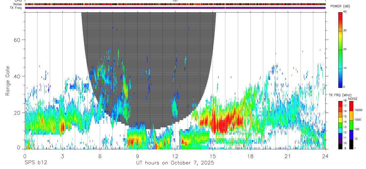This screenshot has height=169, width=366.
Task: Click the UT hours axis tick label 15
Action: (x=213, y=156)
